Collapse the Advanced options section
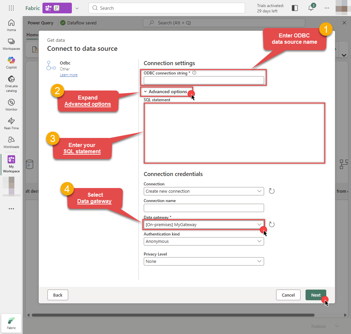351x334 pixels. [x=166, y=91]
